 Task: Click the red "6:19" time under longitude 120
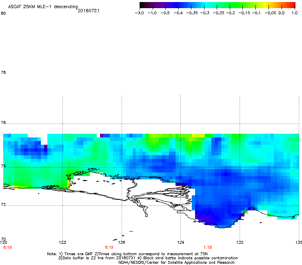coord(7,247)
